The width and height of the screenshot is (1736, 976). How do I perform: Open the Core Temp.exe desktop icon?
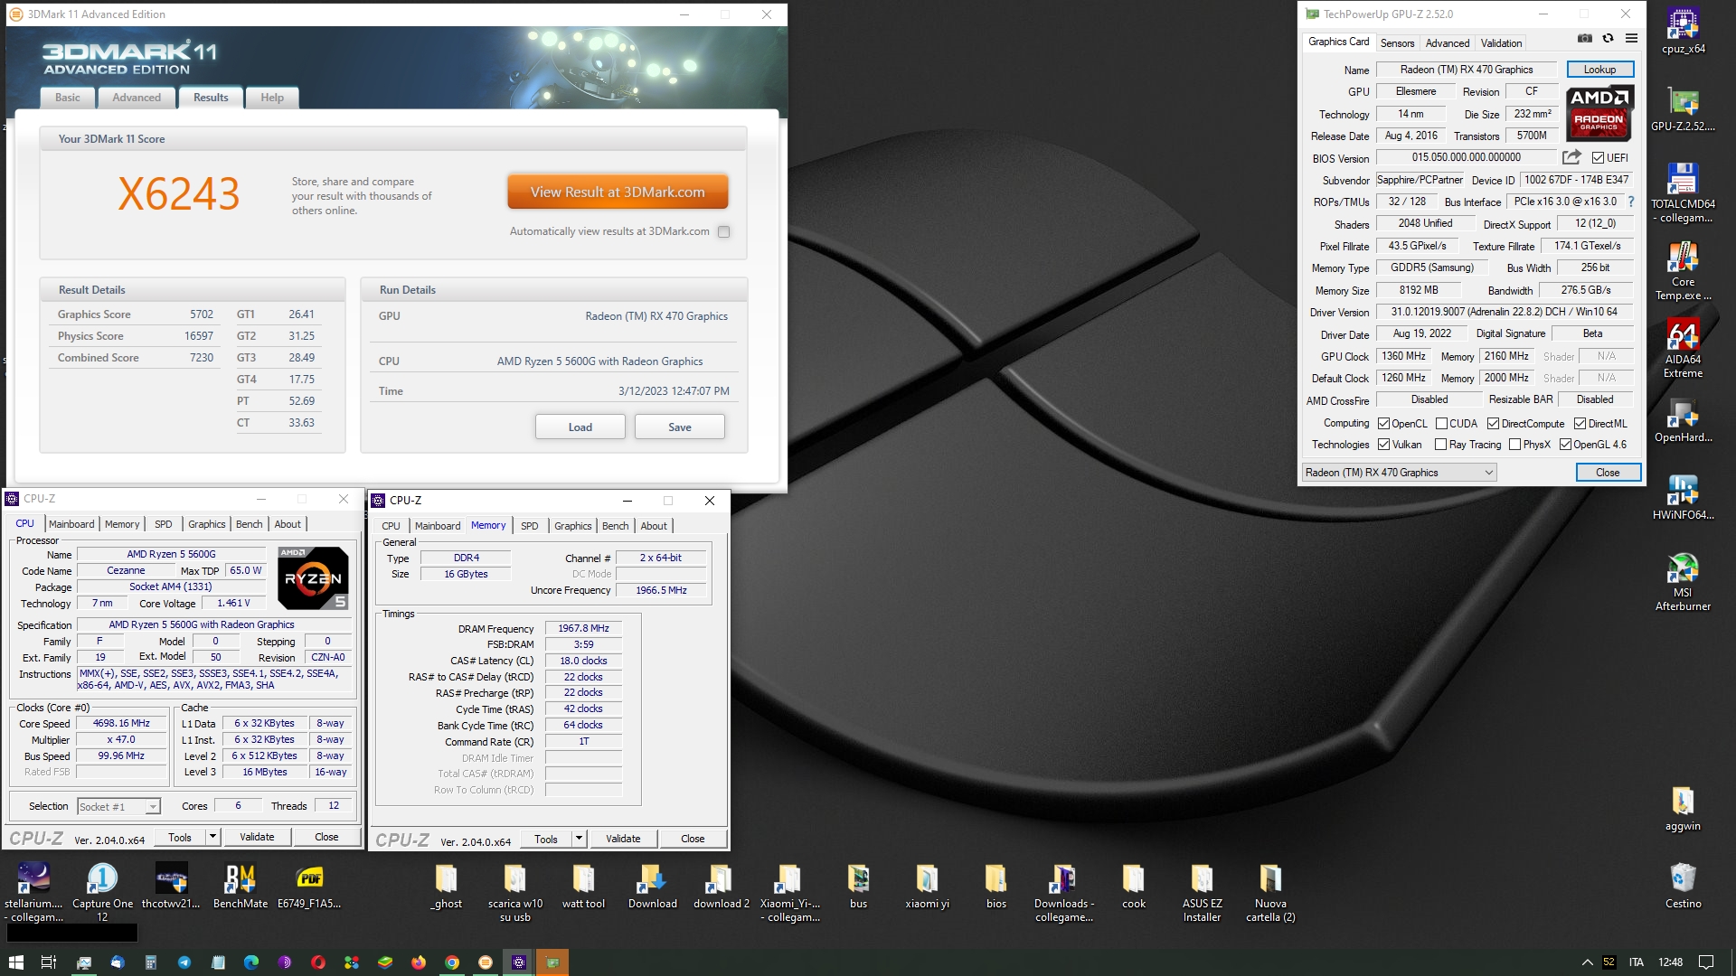pos(1683,271)
